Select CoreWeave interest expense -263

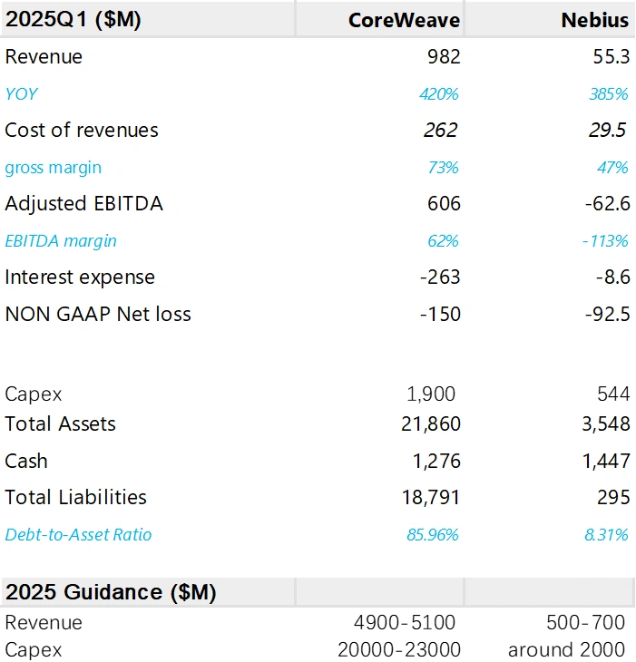pos(440,277)
